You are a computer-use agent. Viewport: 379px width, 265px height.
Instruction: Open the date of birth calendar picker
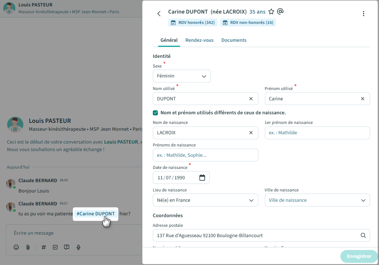coord(202,177)
